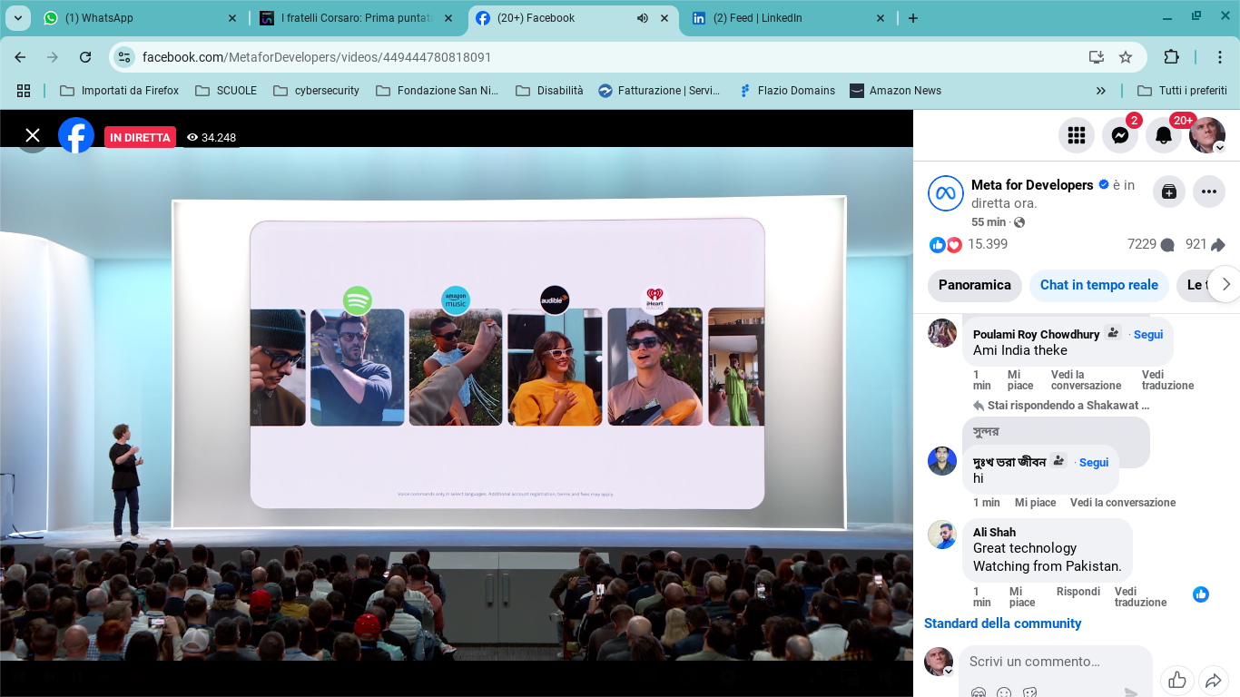The image size is (1240, 697).
Task: Open Facebook home via logo
Action: point(76,135)
